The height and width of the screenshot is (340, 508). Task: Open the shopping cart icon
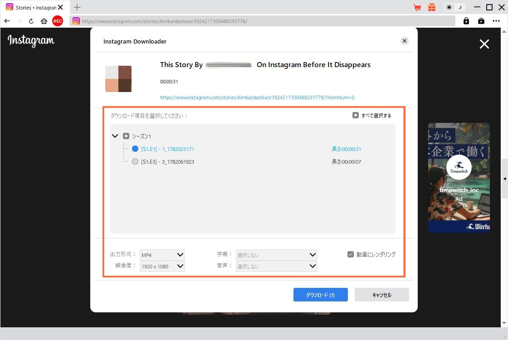tap(417, 7)
